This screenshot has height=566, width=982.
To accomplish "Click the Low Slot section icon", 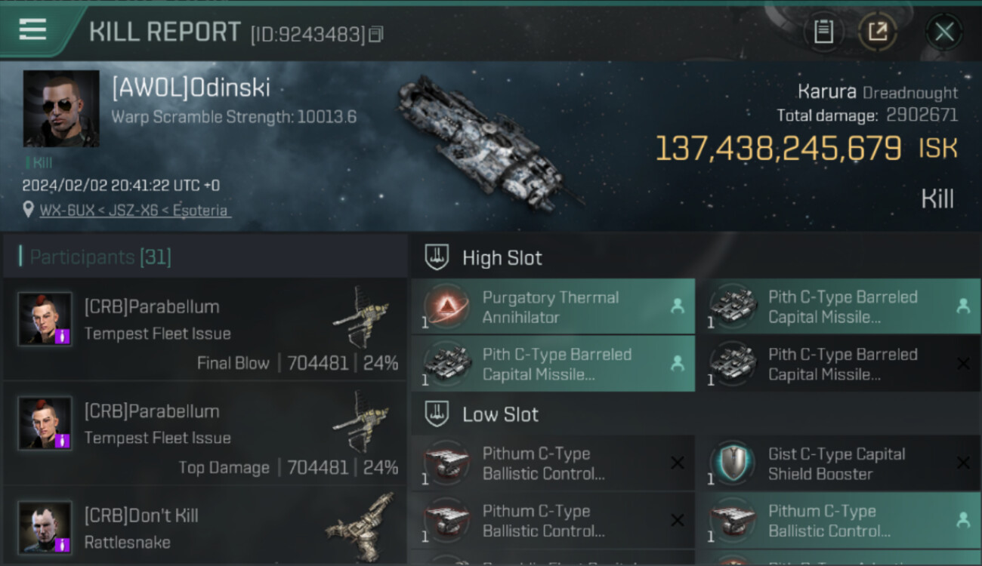I will tap(437, 414).
